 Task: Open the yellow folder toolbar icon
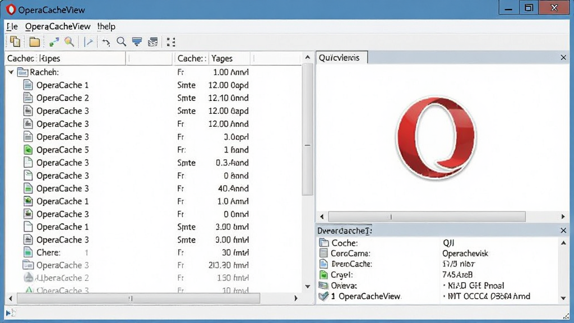(34, 41)
